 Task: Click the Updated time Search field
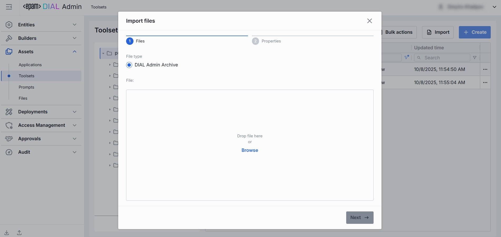tap(445, 58)
